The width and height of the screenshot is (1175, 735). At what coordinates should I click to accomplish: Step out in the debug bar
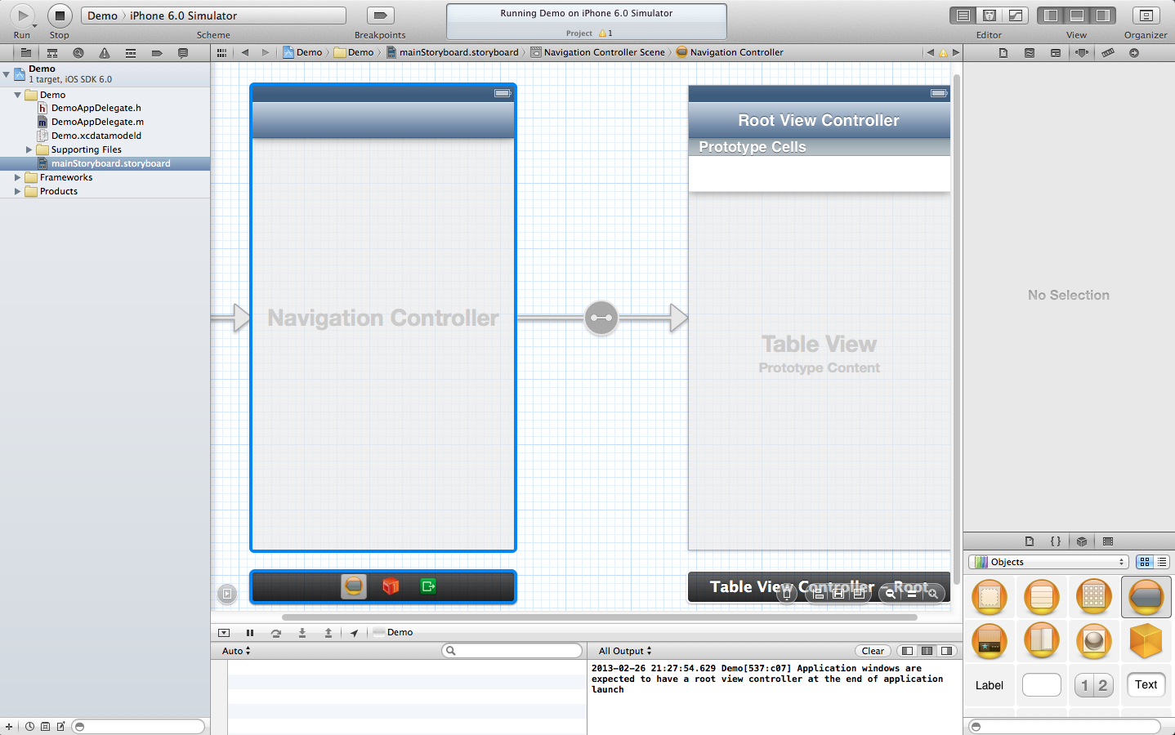(328, 632)
